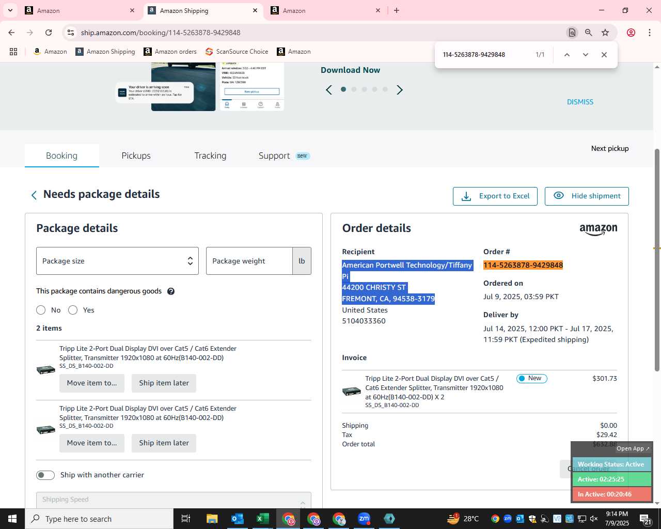This screenshot has height=529, width=661.
Task: Jump to previous find result arrow
Action: 567,55
